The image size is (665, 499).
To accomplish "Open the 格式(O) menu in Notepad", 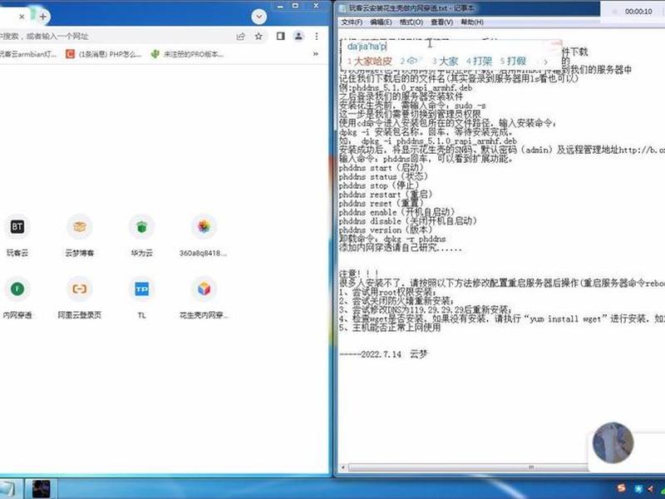I will [x=411, y=22].
